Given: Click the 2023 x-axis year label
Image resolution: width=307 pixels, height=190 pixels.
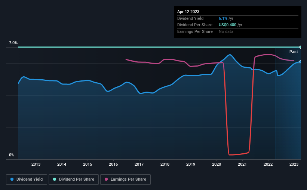Looking at the screenshot, I should 294,164.
